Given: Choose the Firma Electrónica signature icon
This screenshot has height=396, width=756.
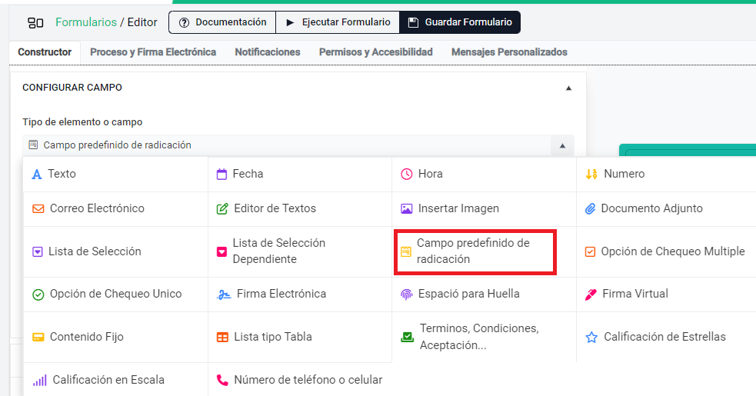Looking at the screenshot, I should (223, 295).
